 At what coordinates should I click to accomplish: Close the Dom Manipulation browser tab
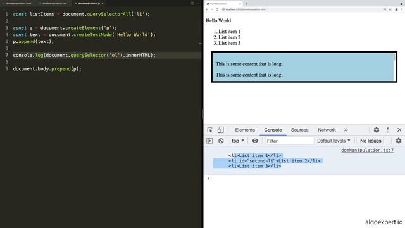(240, 4)
